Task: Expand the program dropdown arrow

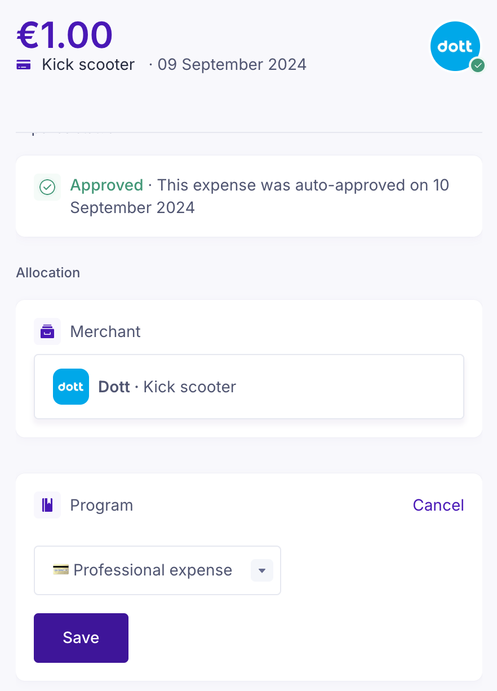Action: coord(261,570)
